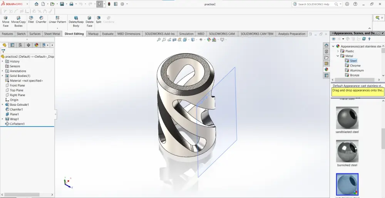The width and height of the screenshot is (385, 198).
Task: Open the DisplayManager tab
Action: [36, 45]
